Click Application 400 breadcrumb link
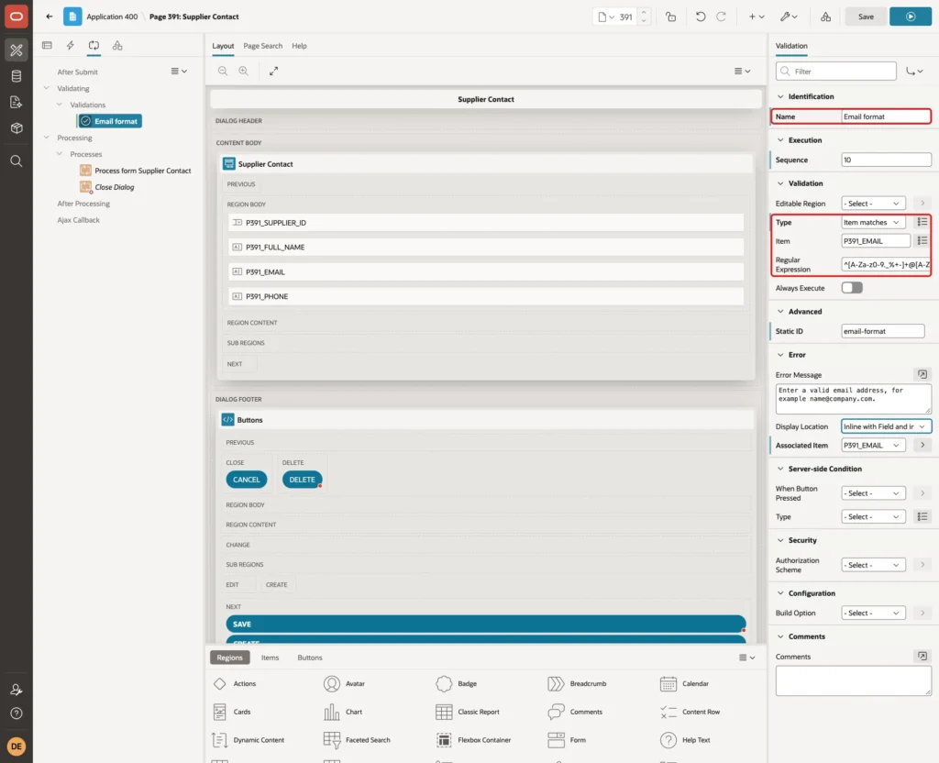939x763 pixels. (112, 17)
